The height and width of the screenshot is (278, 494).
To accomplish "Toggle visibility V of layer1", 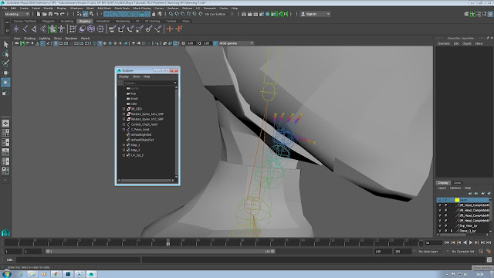I will (x=440, y=200).
